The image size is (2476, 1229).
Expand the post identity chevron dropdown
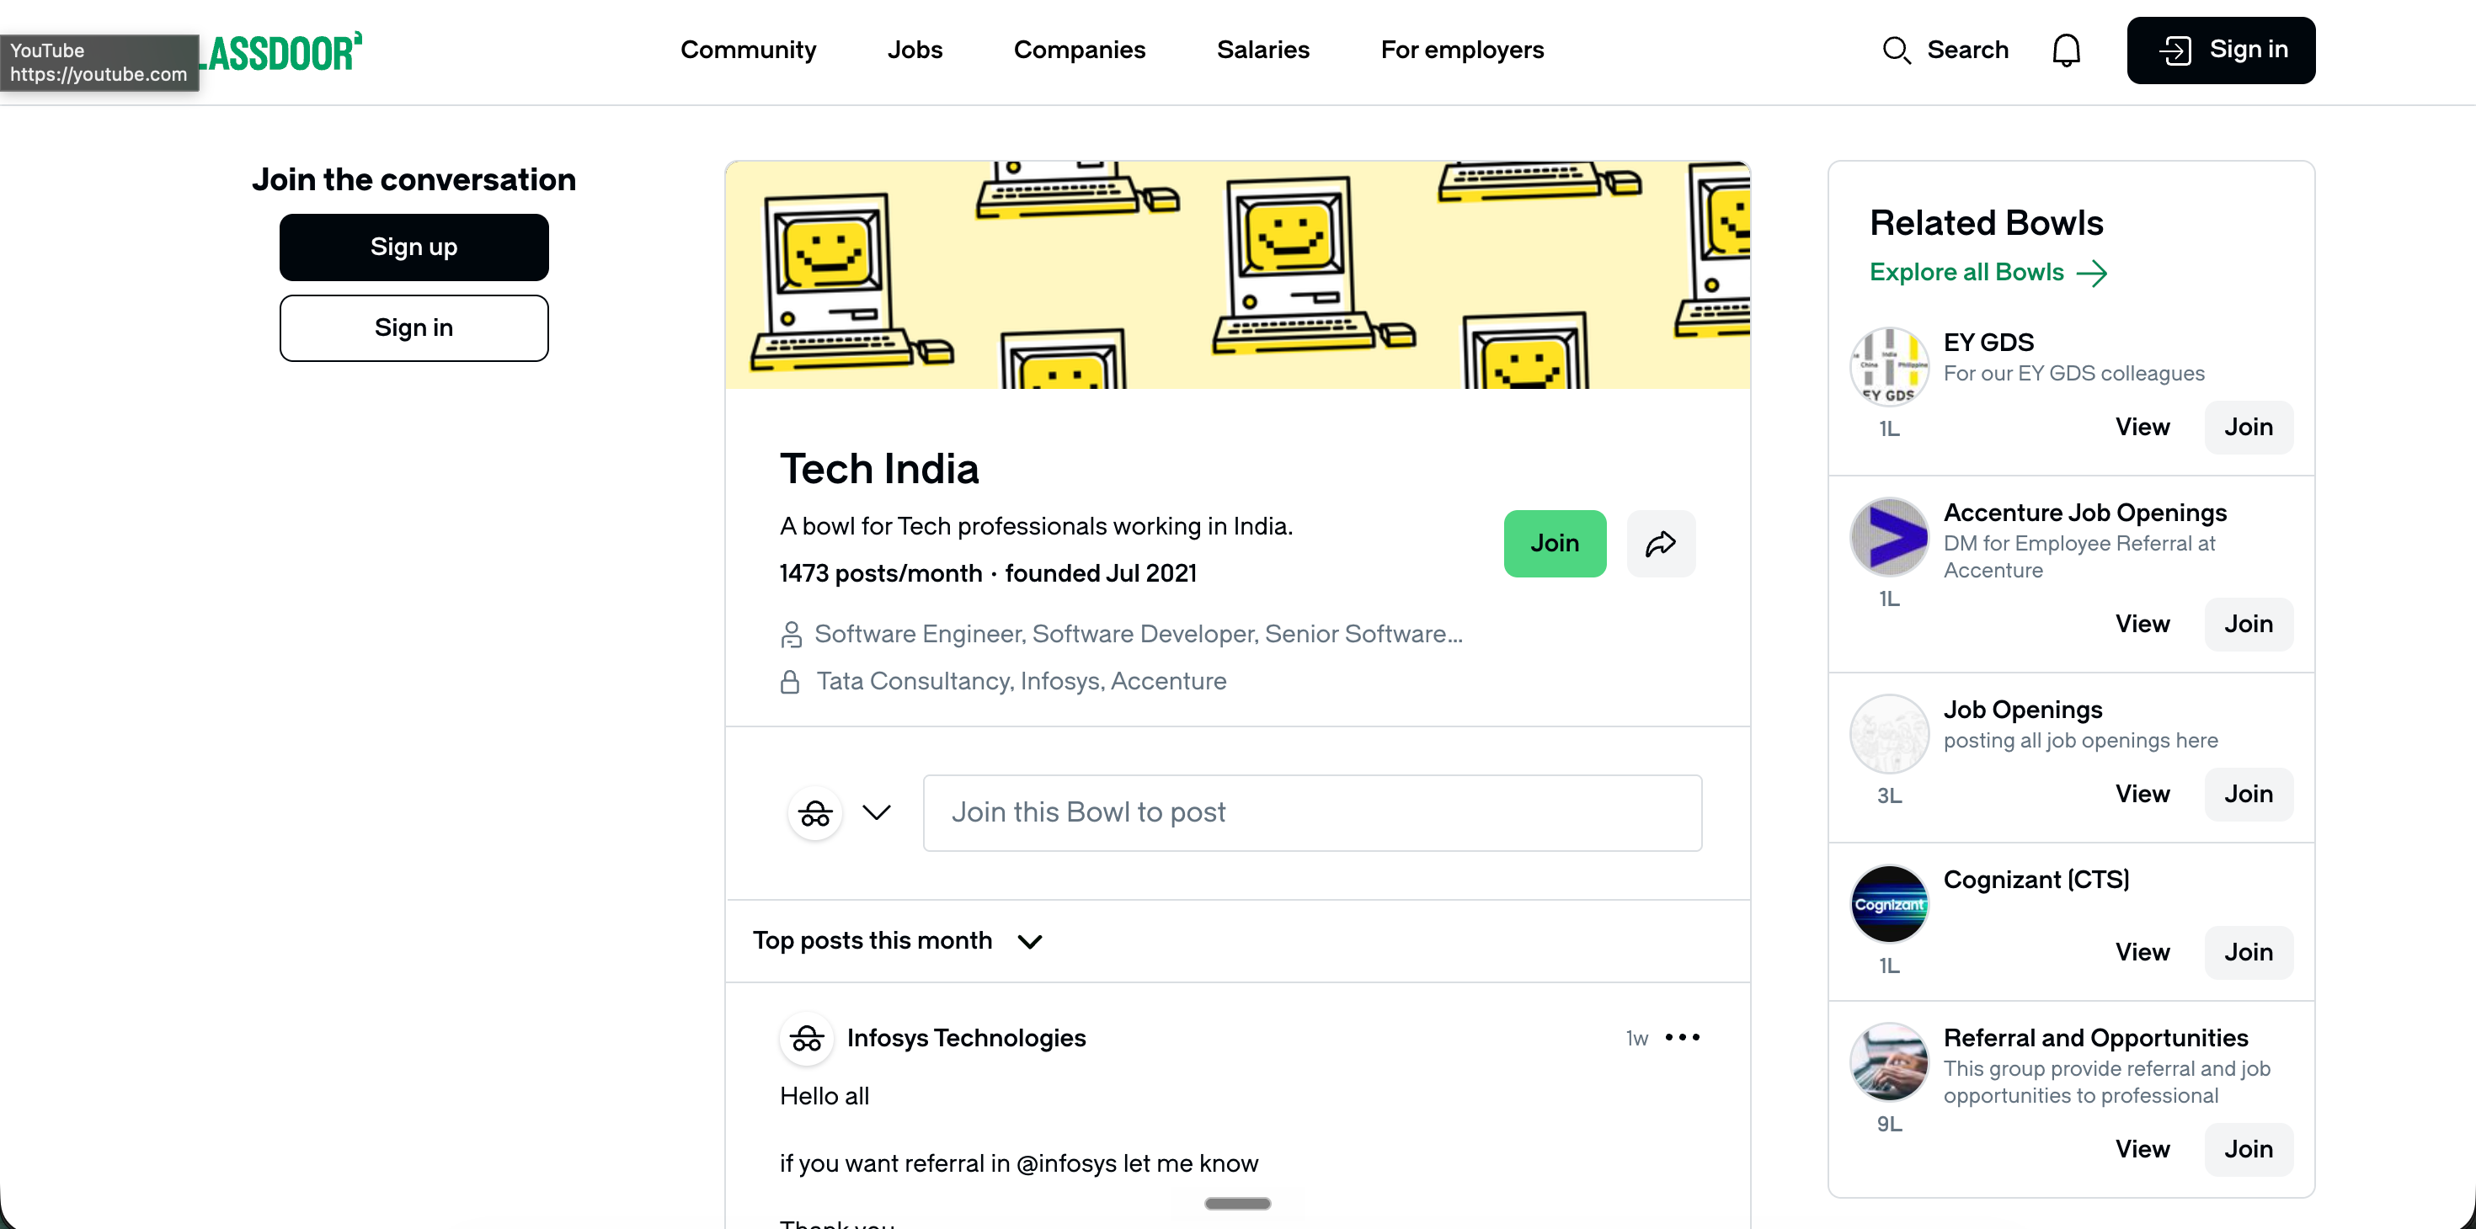(x=876, y=813)
